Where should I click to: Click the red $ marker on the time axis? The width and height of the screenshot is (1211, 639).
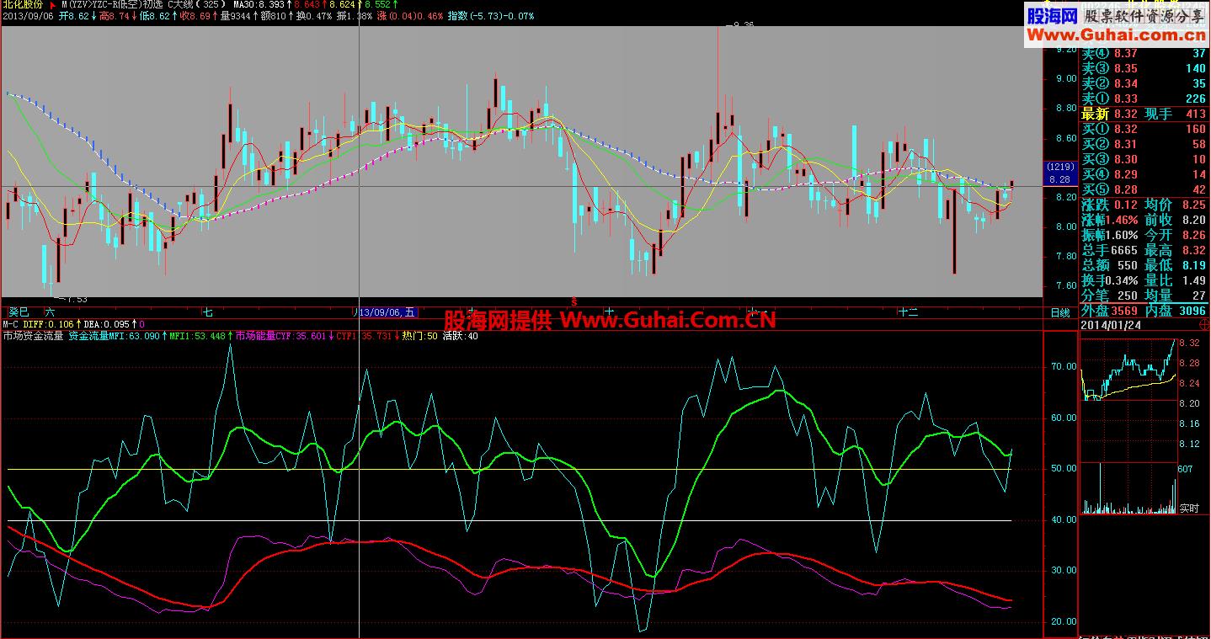click(x=574, y=301)
